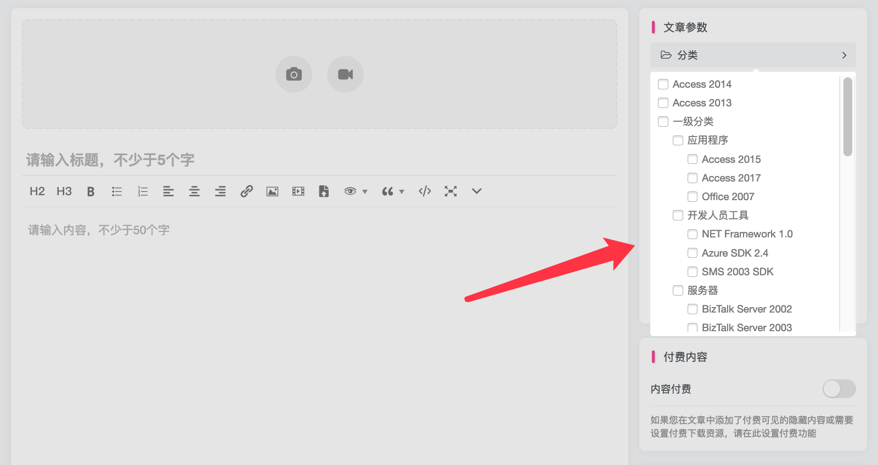Select the Office 2007 checkbox
This screenshot has width=878, height=465.
pos(693,197)
